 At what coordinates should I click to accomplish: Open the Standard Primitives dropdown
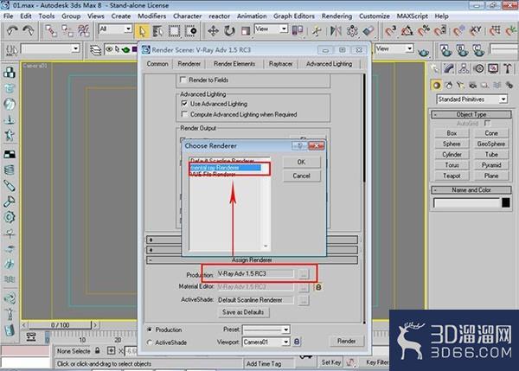click(503, 99)
